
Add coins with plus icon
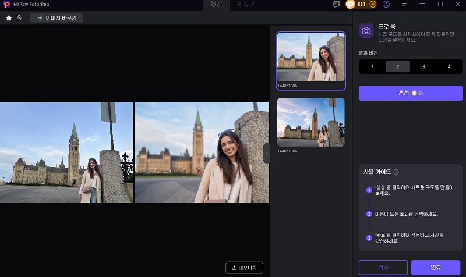373,4
